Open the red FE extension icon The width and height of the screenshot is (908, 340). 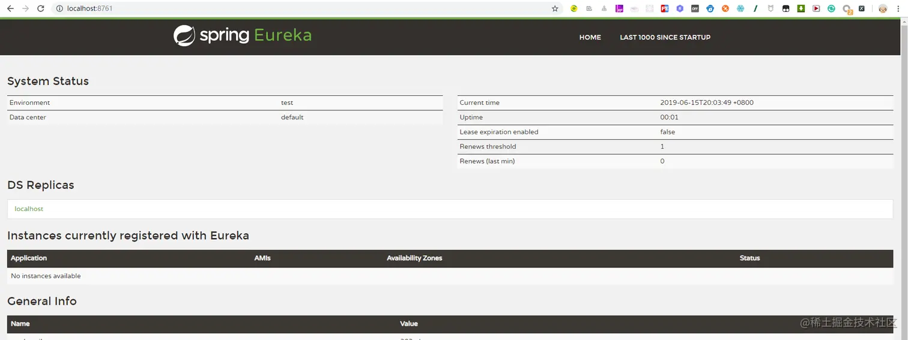665,8
